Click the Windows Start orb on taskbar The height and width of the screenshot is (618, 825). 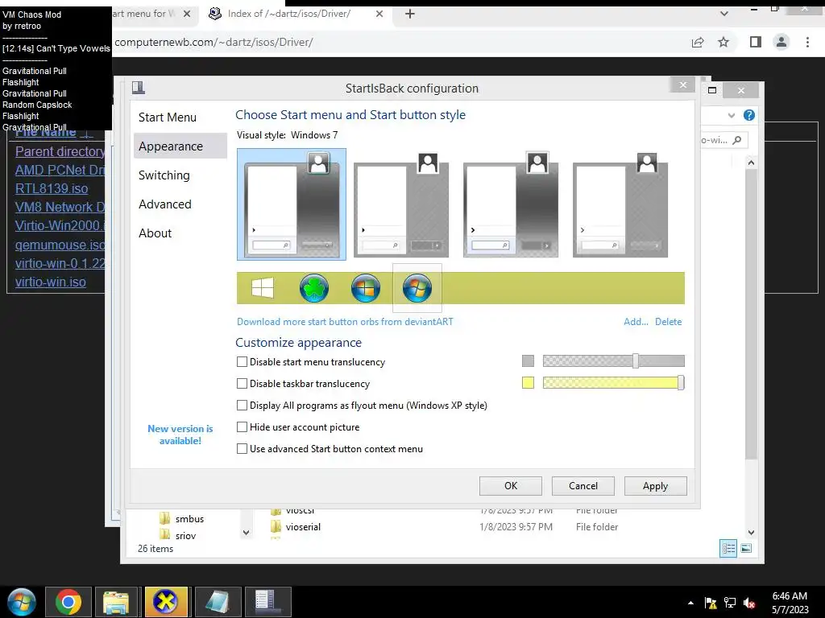point(22,602)
